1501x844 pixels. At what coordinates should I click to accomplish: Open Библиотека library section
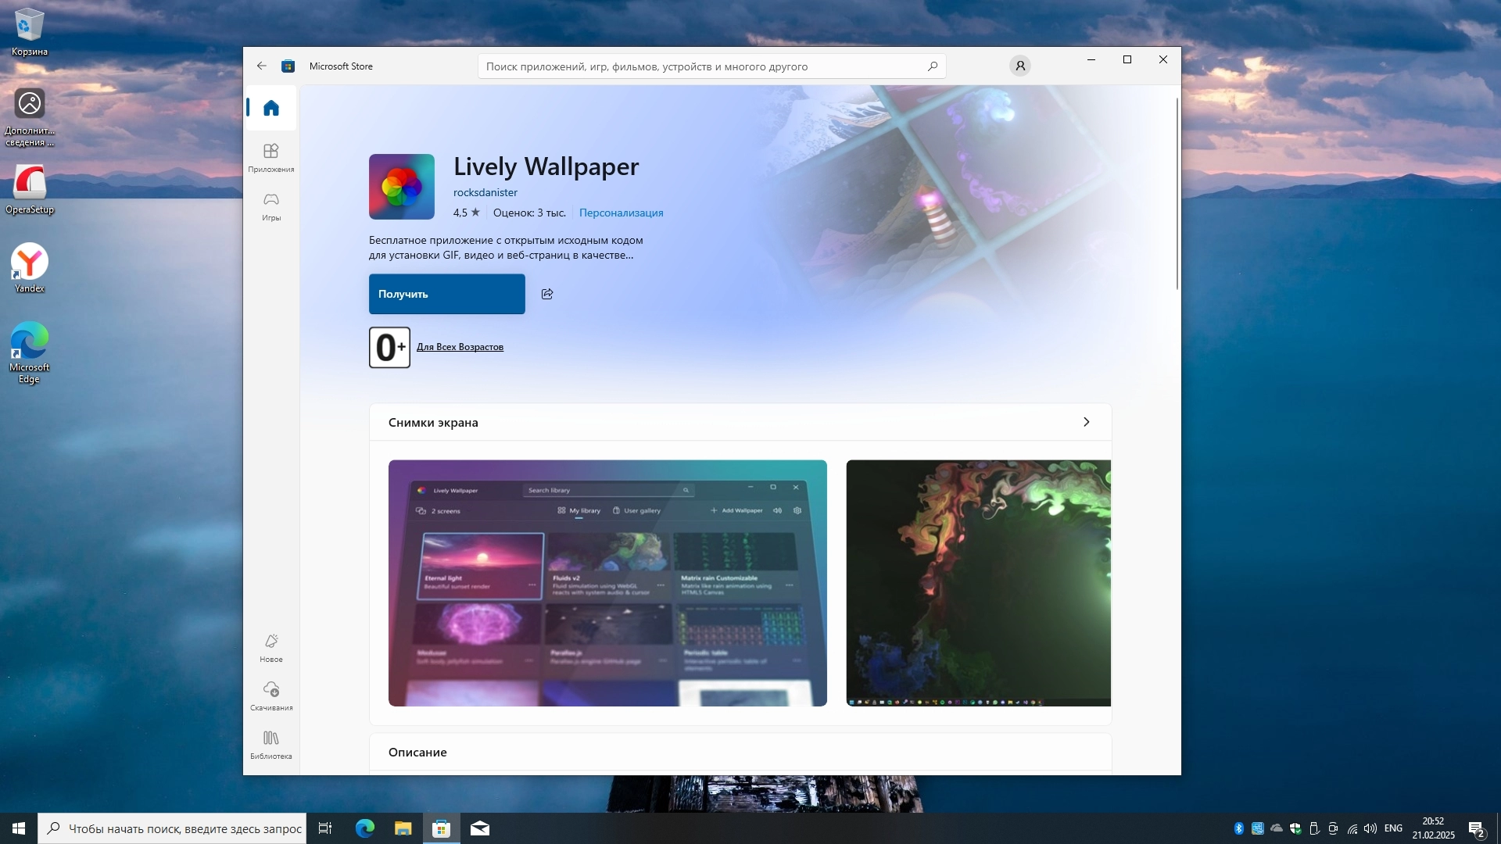(271, 745)
